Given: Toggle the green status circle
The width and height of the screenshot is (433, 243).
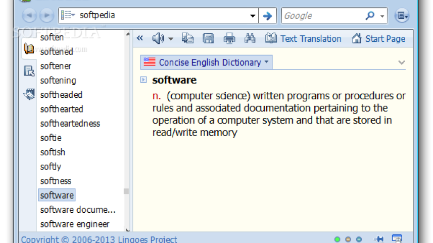Looking at the screenshot, I should (x=338, y=239).
